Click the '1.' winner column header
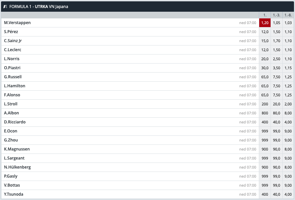Viewport: 295px width, 200px height. [265, 15]
